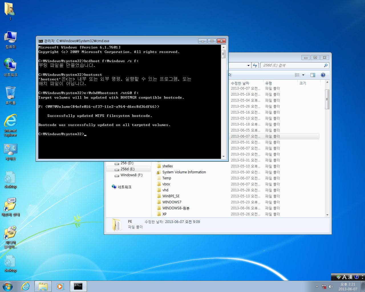Click the PE folder thumbnail in details pane
Image resolution: width=365 pixels, height=292 pixels.
click(116, 225)
